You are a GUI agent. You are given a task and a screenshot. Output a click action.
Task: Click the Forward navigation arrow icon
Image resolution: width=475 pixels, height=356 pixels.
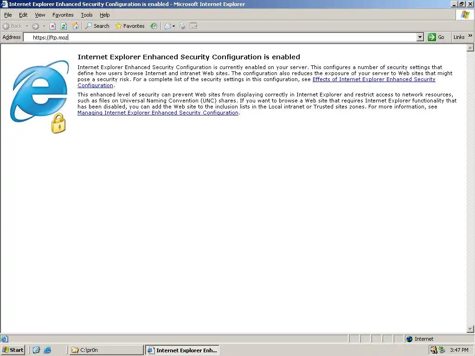point(35,26)
